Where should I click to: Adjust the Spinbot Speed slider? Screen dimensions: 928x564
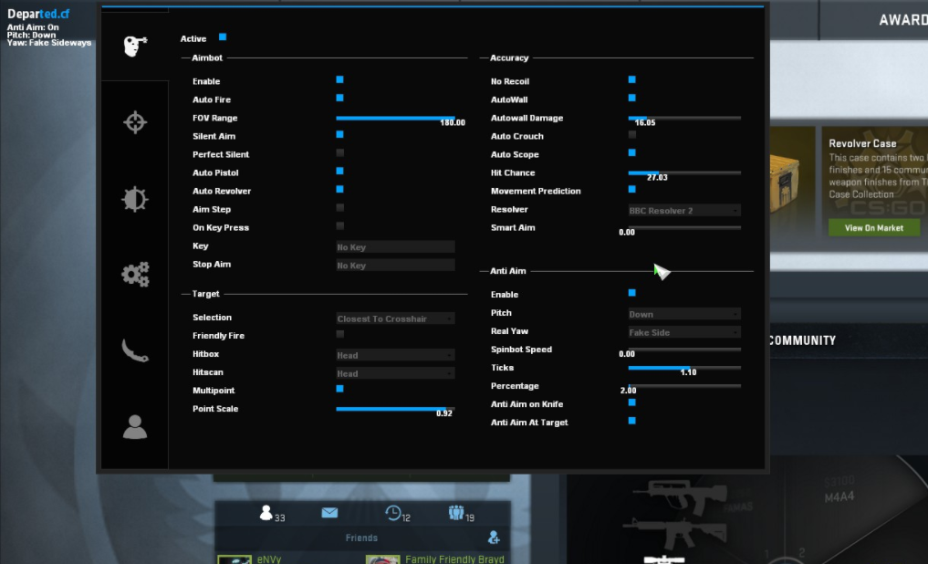click(x=684, y=350)
